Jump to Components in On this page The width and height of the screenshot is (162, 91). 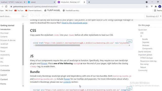pos(147,49)
